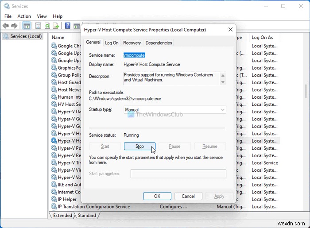Click the Export List toolbar icon
Image resolution: width=310 pixels, height=228 pixels.
tap(56, 26)
